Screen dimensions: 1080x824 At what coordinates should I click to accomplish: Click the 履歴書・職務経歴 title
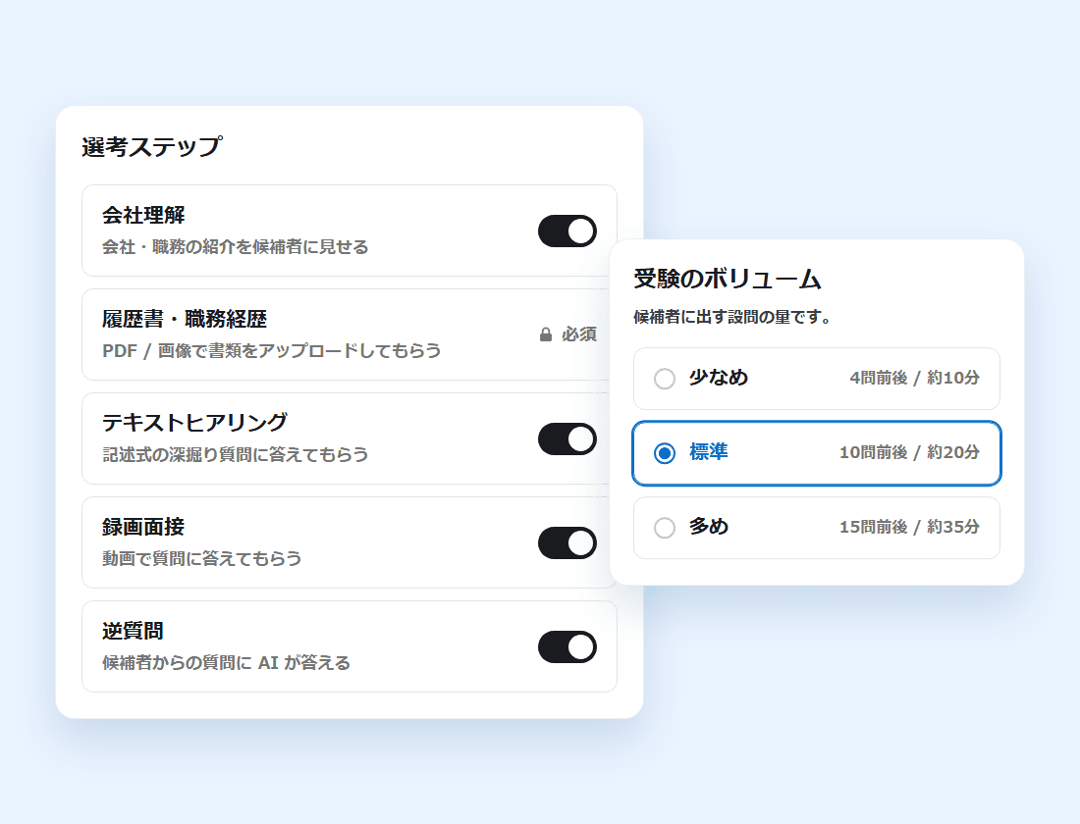pyautogui.click(x=184, y=319)
